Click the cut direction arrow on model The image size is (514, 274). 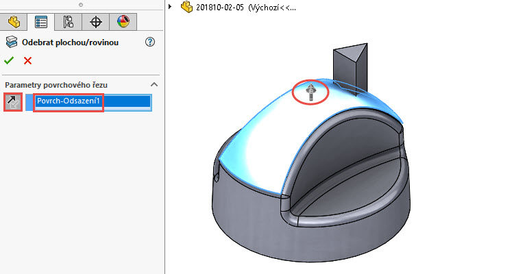click(x=310, y=92)
